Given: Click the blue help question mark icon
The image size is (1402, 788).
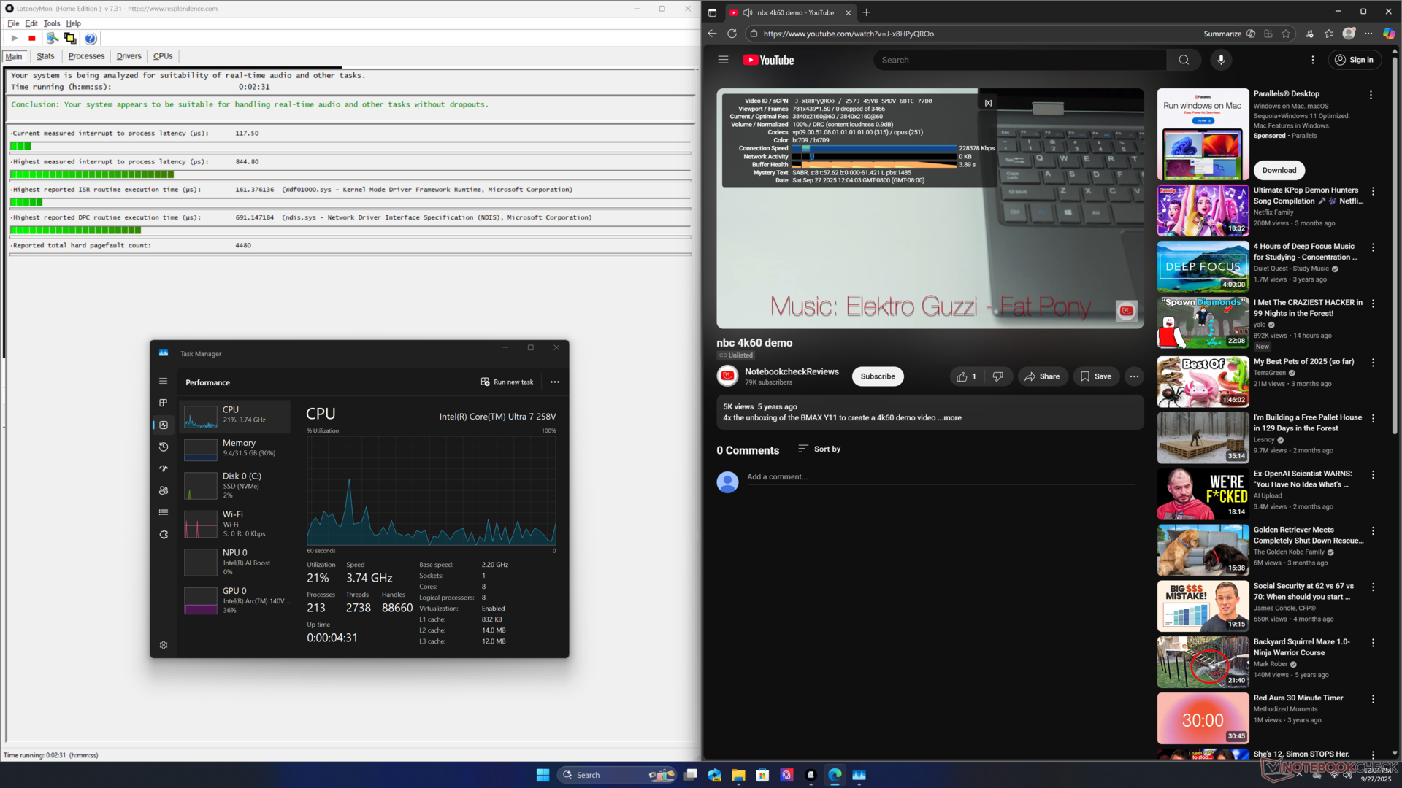Looking at the screenshot, I should [x=91, y=39].
